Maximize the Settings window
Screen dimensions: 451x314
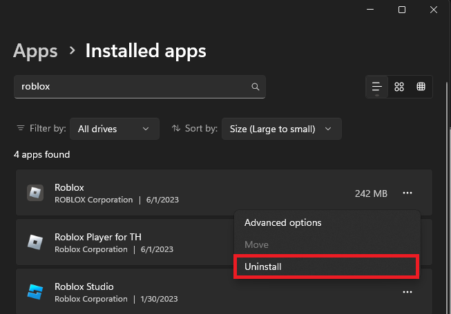(402, 10)
